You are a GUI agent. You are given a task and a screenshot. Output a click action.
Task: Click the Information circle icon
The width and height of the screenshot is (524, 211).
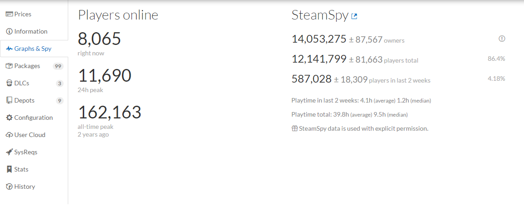9,31
